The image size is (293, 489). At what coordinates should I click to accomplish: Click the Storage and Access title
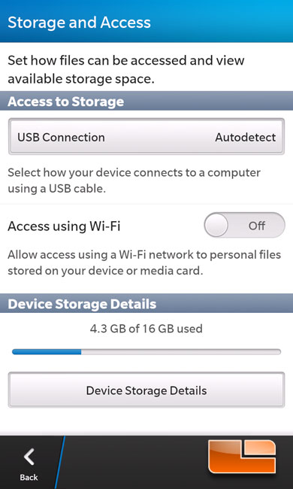[x=79, y=23]
